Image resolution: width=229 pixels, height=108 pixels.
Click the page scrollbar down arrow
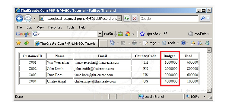209,90
